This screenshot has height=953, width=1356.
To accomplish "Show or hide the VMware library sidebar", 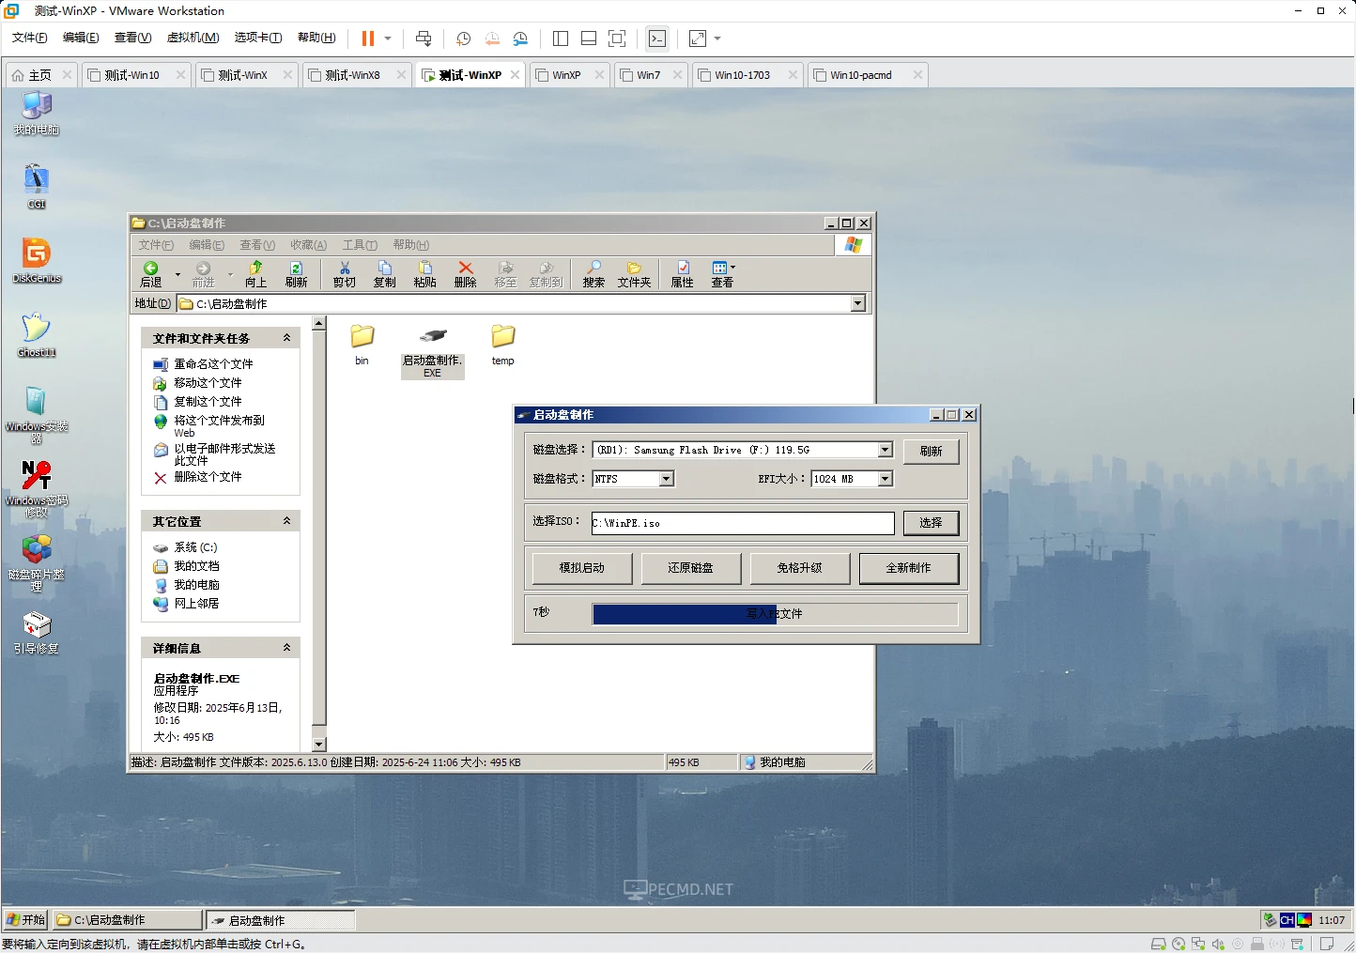I will [561, 38].
